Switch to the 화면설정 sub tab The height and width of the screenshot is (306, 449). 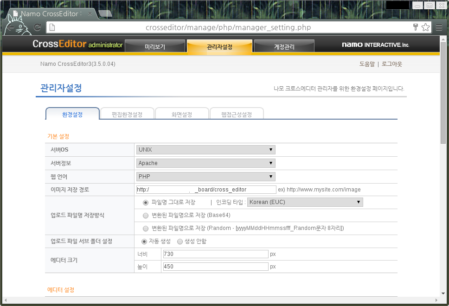[x=182, y=114]
